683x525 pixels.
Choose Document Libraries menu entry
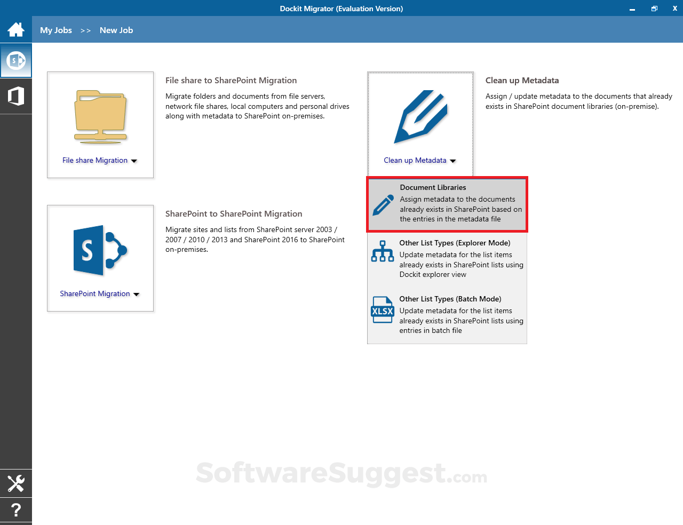coord(447,205)
